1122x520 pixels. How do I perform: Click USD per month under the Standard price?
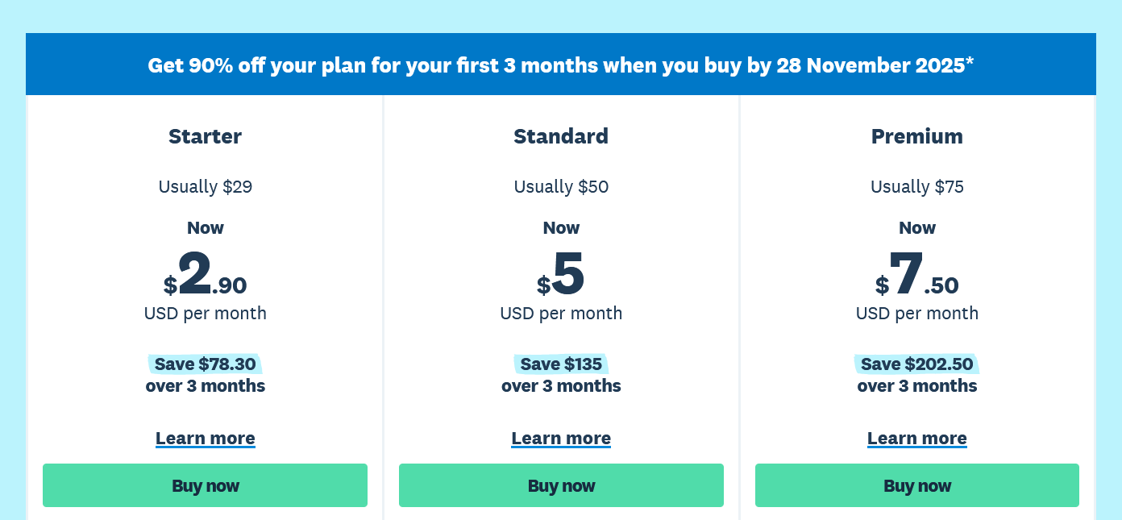(x=561, y=313)
